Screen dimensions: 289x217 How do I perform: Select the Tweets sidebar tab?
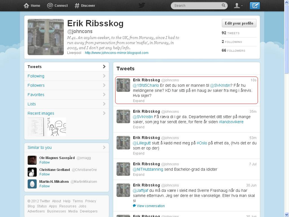coord(67,67)
